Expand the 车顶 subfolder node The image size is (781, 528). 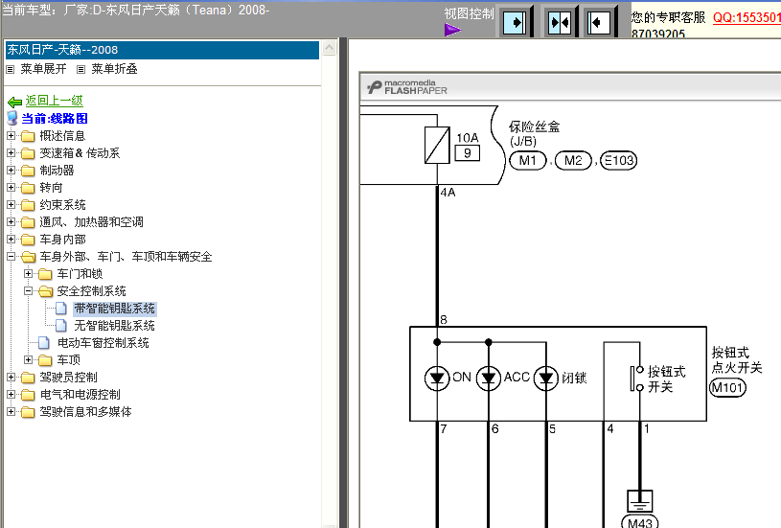(x=29, y=359)
